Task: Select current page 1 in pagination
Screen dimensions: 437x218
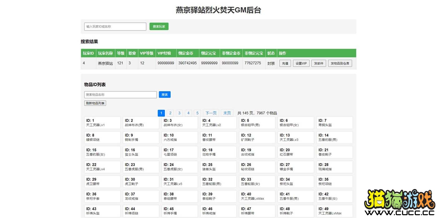Action: (161, 113)
